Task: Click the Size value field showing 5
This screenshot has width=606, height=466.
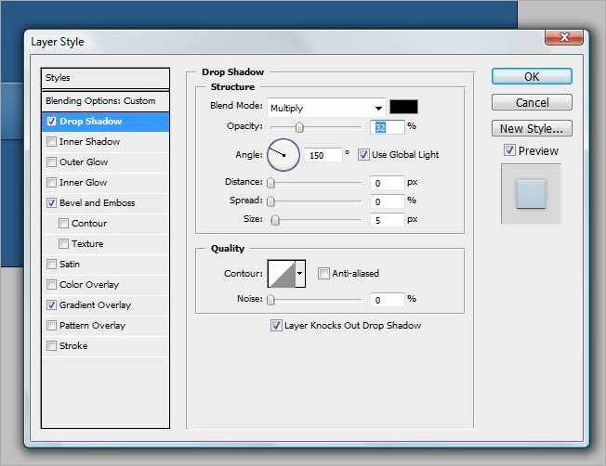Action: pyautogui.click(x=388, y=220)
